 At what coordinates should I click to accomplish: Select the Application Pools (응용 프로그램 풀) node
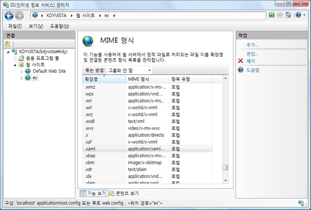click(42, 58)
